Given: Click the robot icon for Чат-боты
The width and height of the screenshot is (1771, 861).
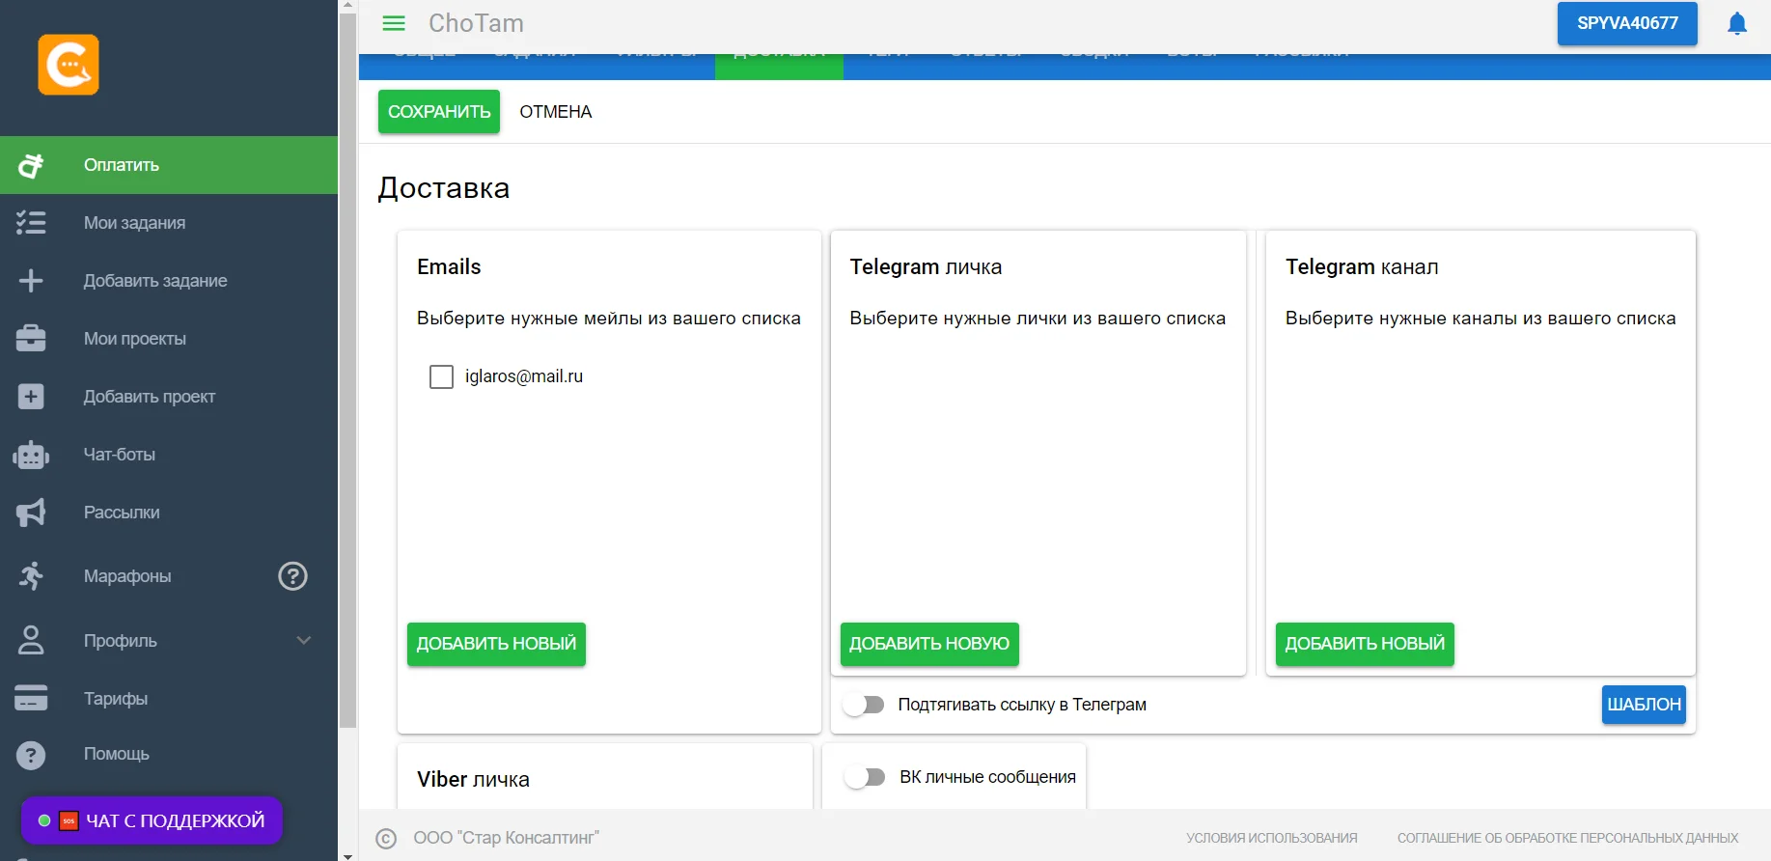Looking at the screenshot, I should pyautogui.click(x=31, y=455).
